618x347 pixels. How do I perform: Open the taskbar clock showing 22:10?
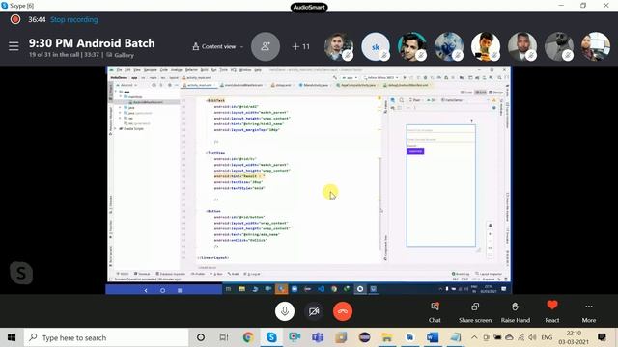pos(574,337)
